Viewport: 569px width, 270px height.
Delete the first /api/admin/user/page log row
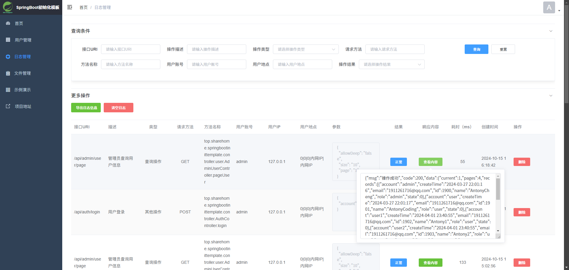pyautogui.click(x=522, y=162)
